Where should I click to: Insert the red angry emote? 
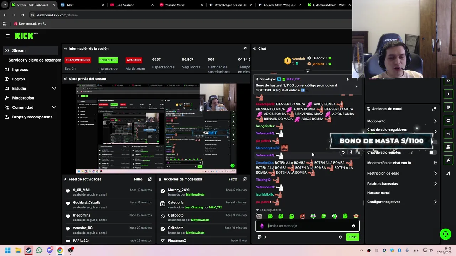(x=302, y=216)
